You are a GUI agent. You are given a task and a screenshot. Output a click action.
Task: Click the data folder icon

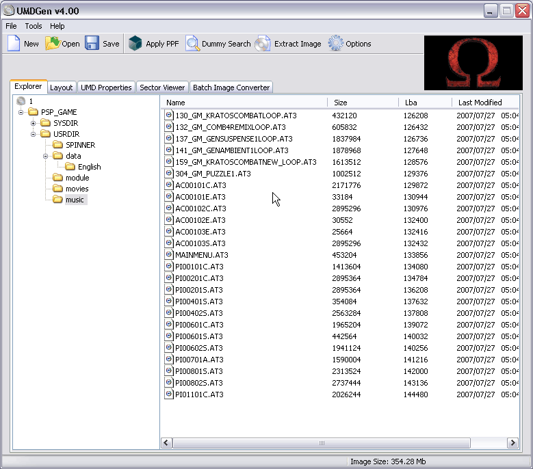coord(57,156)
